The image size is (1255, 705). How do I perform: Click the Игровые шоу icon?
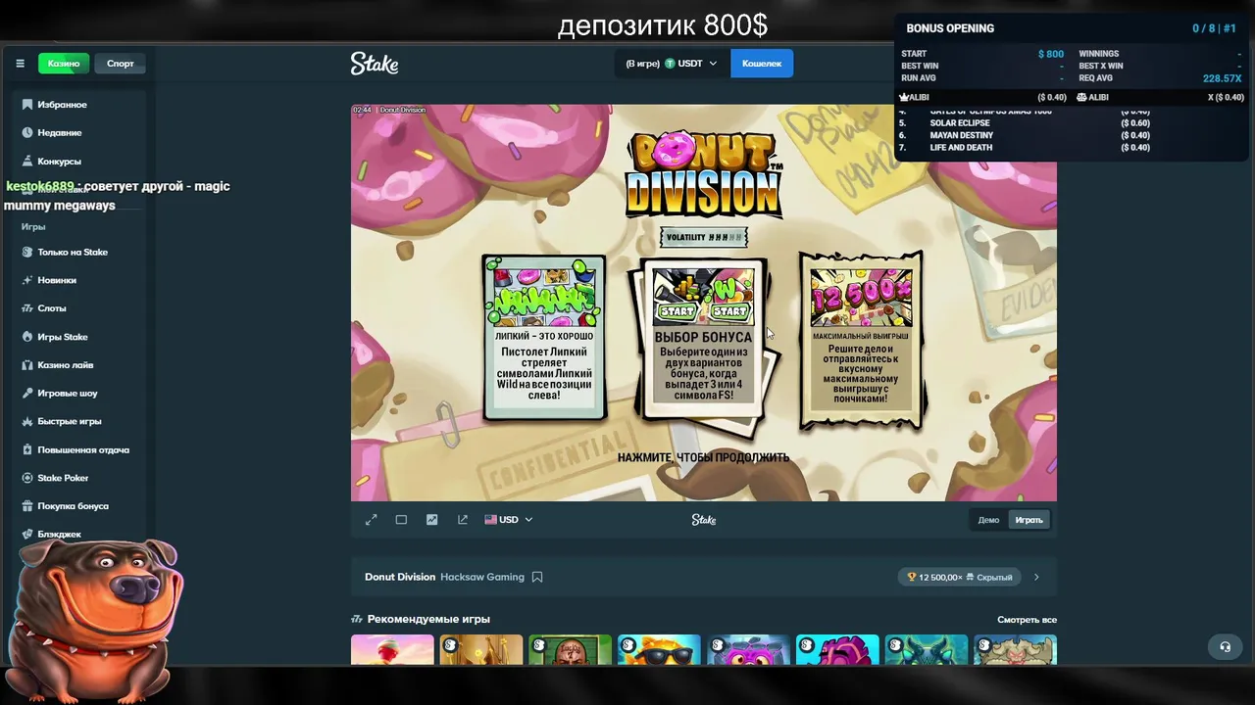tap(28, 394)
